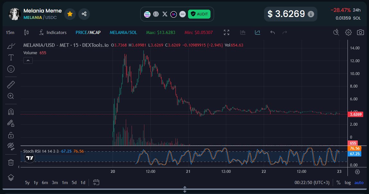Screen dimensions: 369x194
Task: Open the object tree layers icon
Action: pyautogui.click(x=11, y=178)
